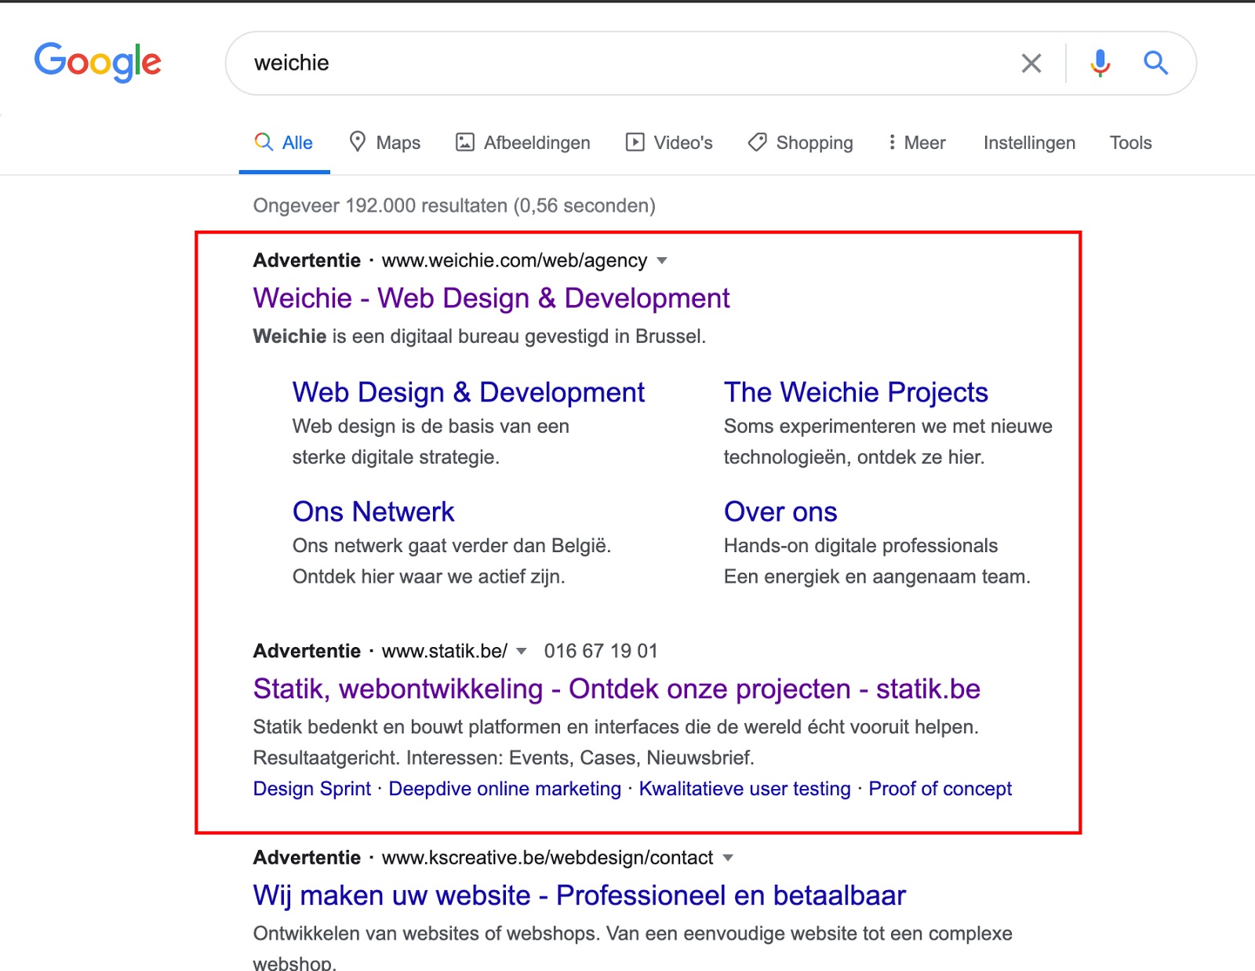The height and width of the screenshot is (971, 1255).
Task: Open Instellingen
Action: (1029, 143)
